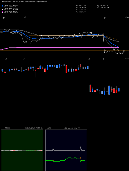Click the 'Avg V: 0.004 M' volume text
129x171 pixels.
[x=102, y=6]
